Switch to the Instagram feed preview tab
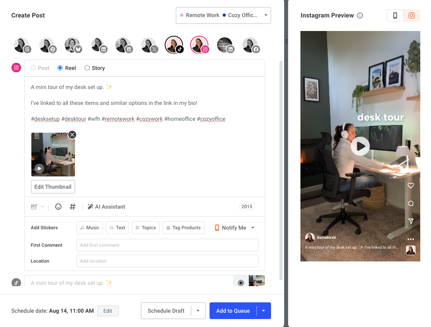This screenshot has height=327, width=431. tap(412, 15)
